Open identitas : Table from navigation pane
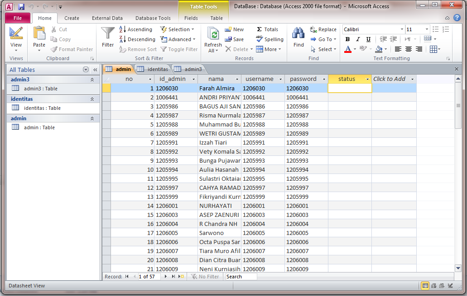Image resolution: width=467 pixels, height=296 pixels. [x=42, y=108]
